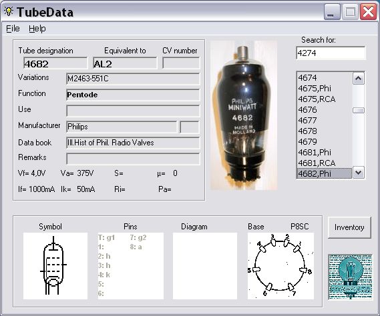
Task: Click the list scroll up arrow
Action: 359,79
